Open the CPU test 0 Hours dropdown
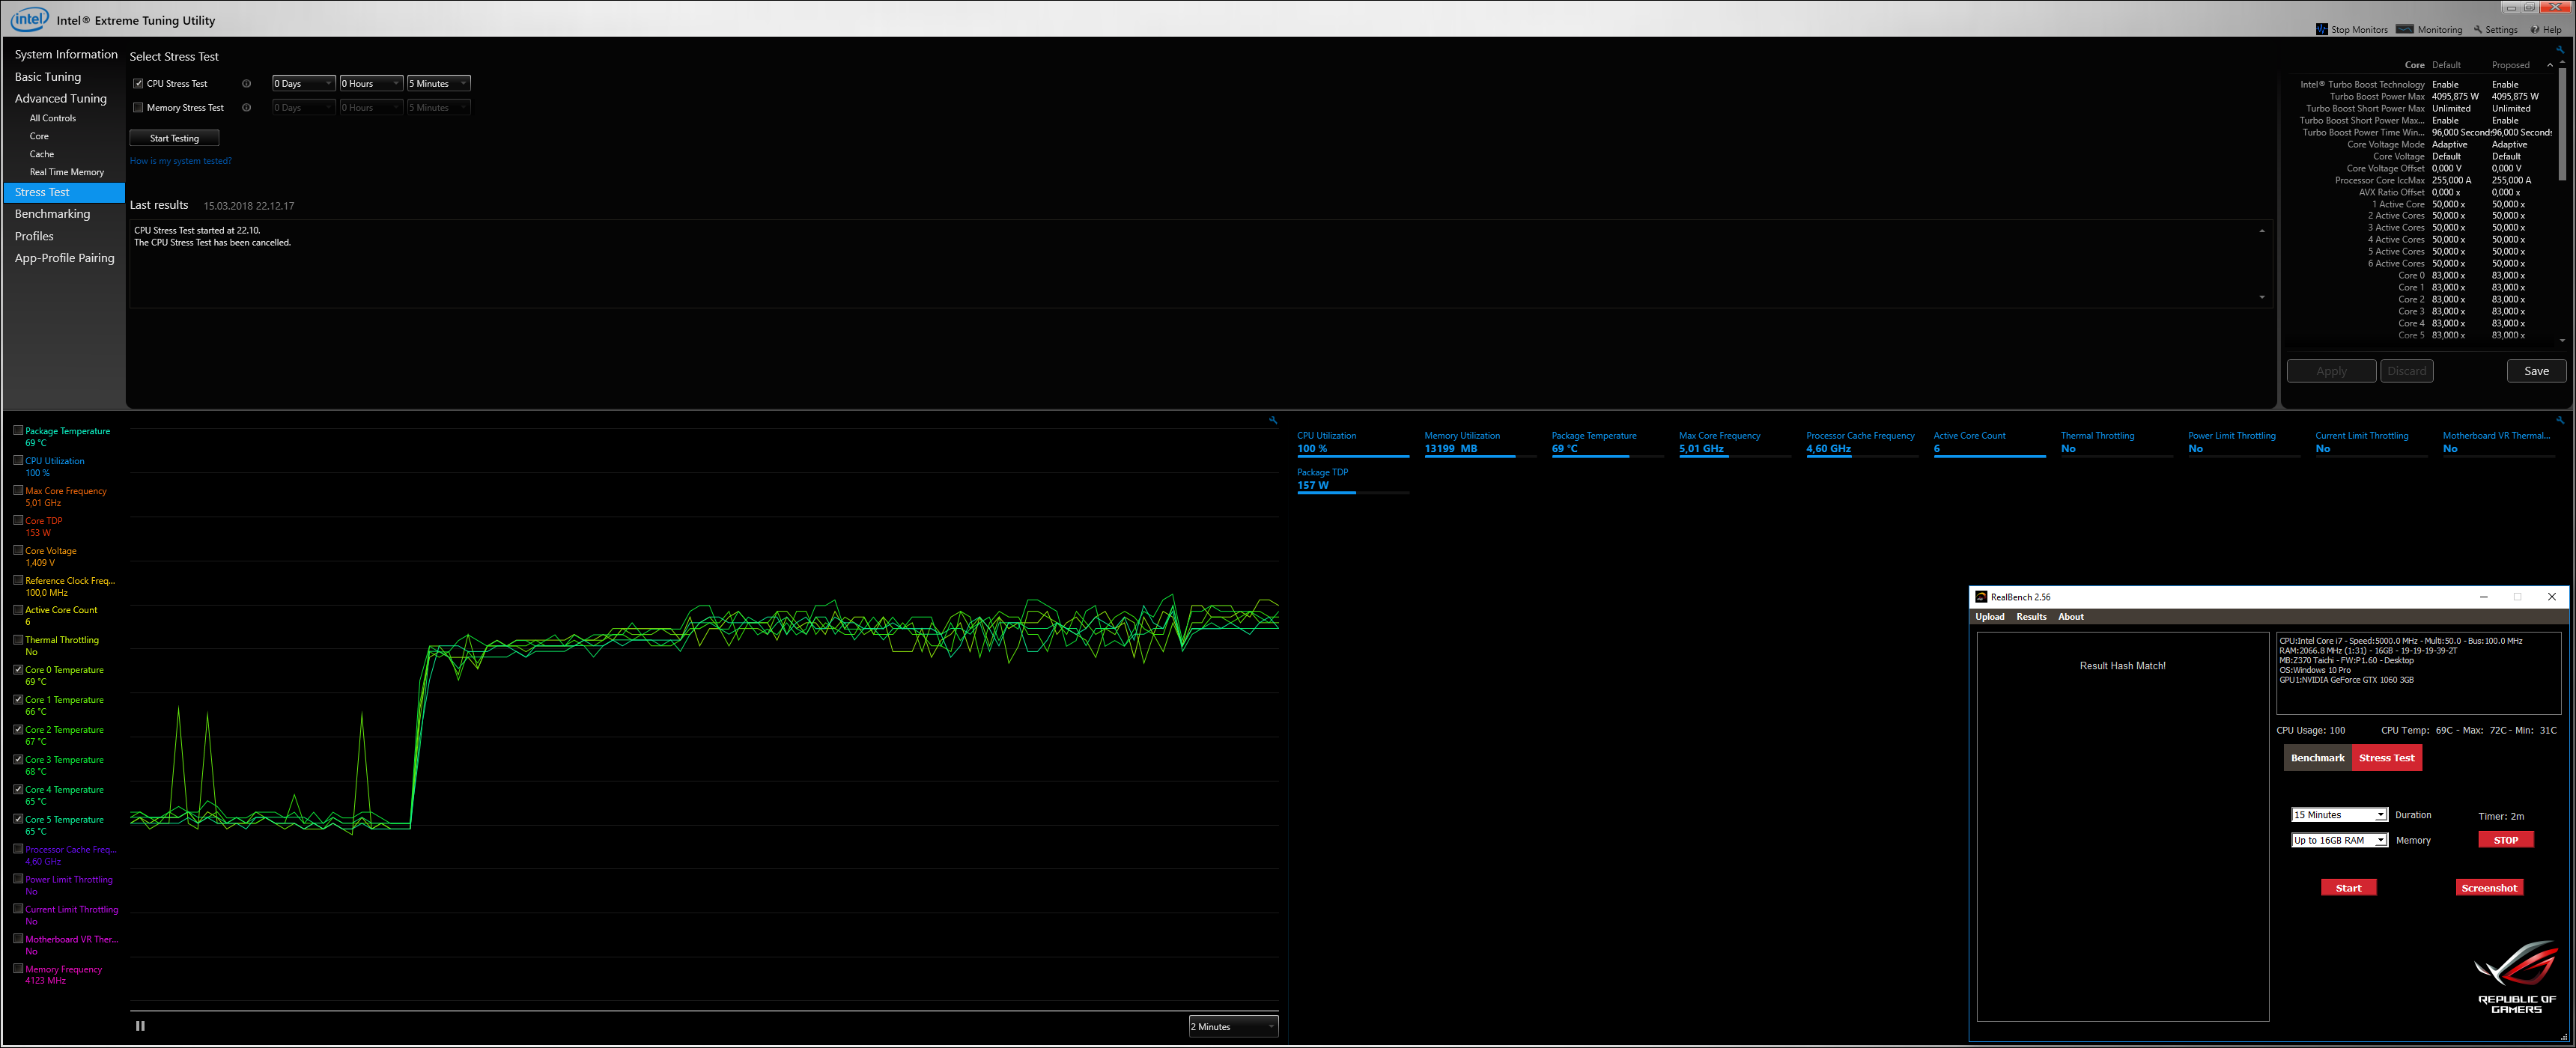This screenshot has height=1048, width=2576. pos(371,83)
